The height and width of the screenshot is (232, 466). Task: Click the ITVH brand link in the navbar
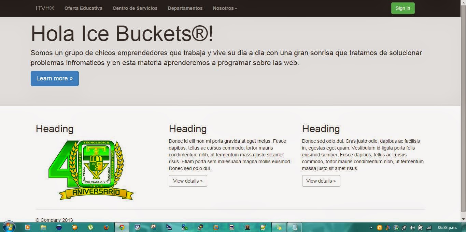click(x=45, y=8)
